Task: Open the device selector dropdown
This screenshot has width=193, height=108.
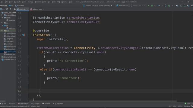Action: click(x=98, y=6)
